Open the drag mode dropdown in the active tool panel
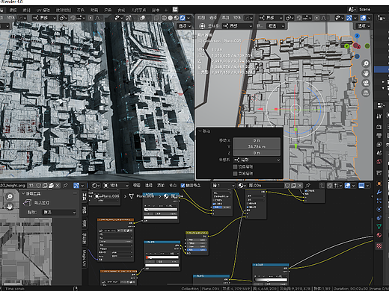 click(59, 212)
